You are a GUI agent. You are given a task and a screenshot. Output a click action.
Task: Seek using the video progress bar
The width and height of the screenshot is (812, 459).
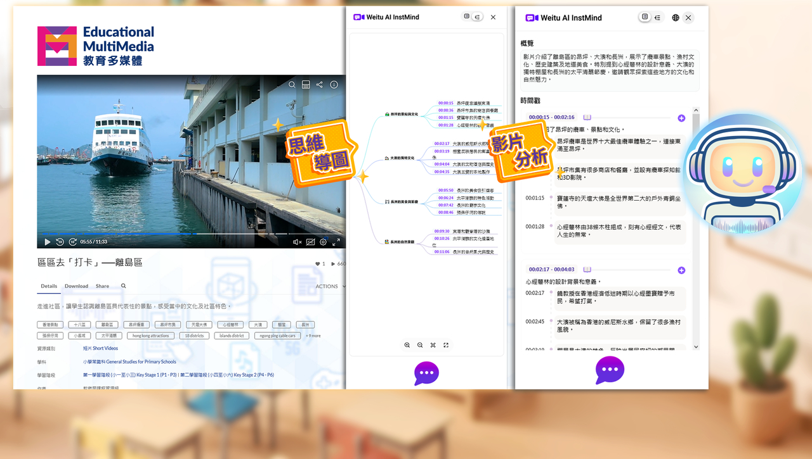tap(191, 234)
